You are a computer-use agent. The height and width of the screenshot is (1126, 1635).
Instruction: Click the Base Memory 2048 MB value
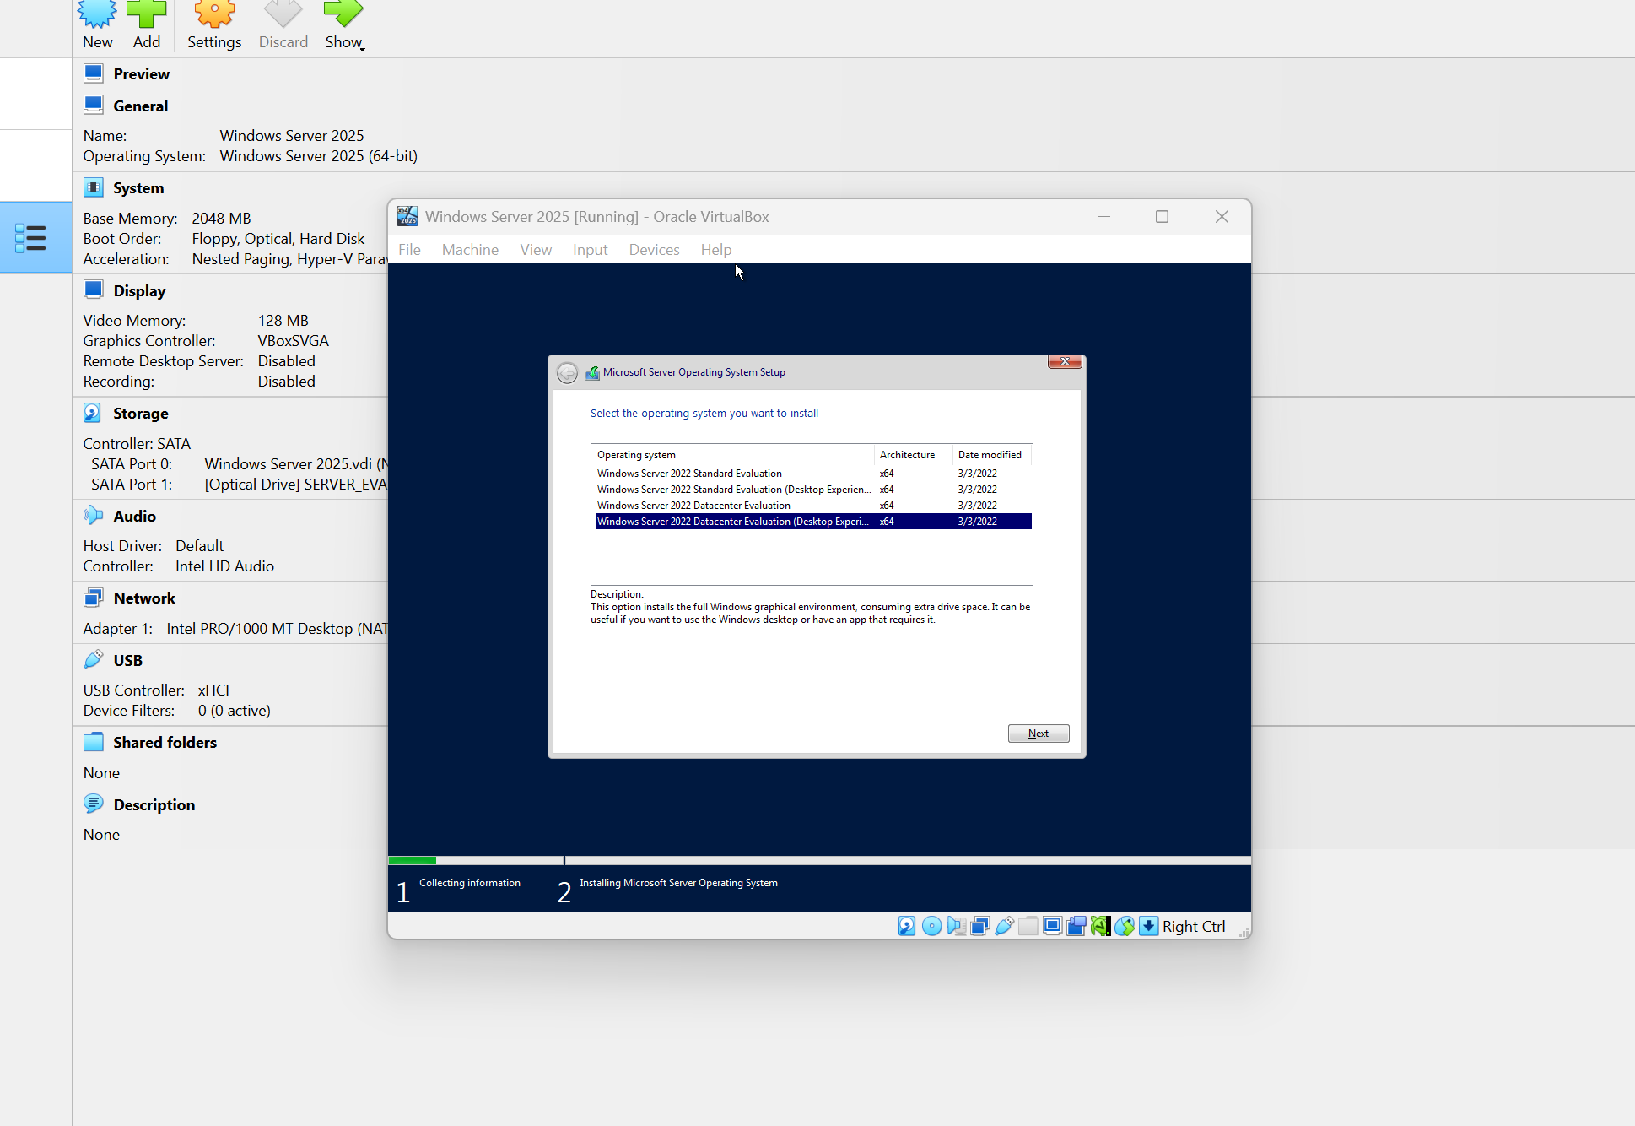point(221,219)
